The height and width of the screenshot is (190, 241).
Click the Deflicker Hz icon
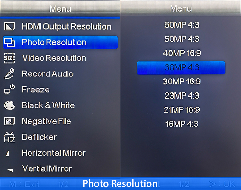point(10,137)
